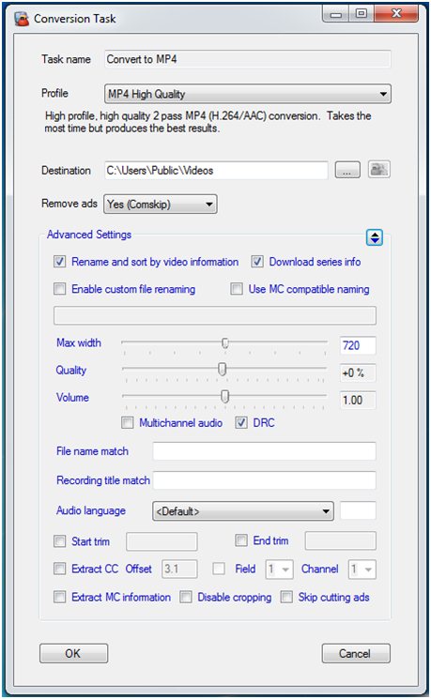Viewport: 431px width, 699px height.
Task: Browse for destination using the ellipsis button
Action: pyautogui.click(x=347, y=170)
